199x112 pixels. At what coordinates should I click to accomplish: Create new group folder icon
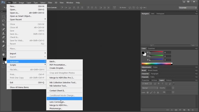(184, 110)
